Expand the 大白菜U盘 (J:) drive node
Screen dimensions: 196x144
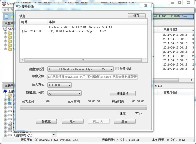pyautogui.click(x=5, y=135)
